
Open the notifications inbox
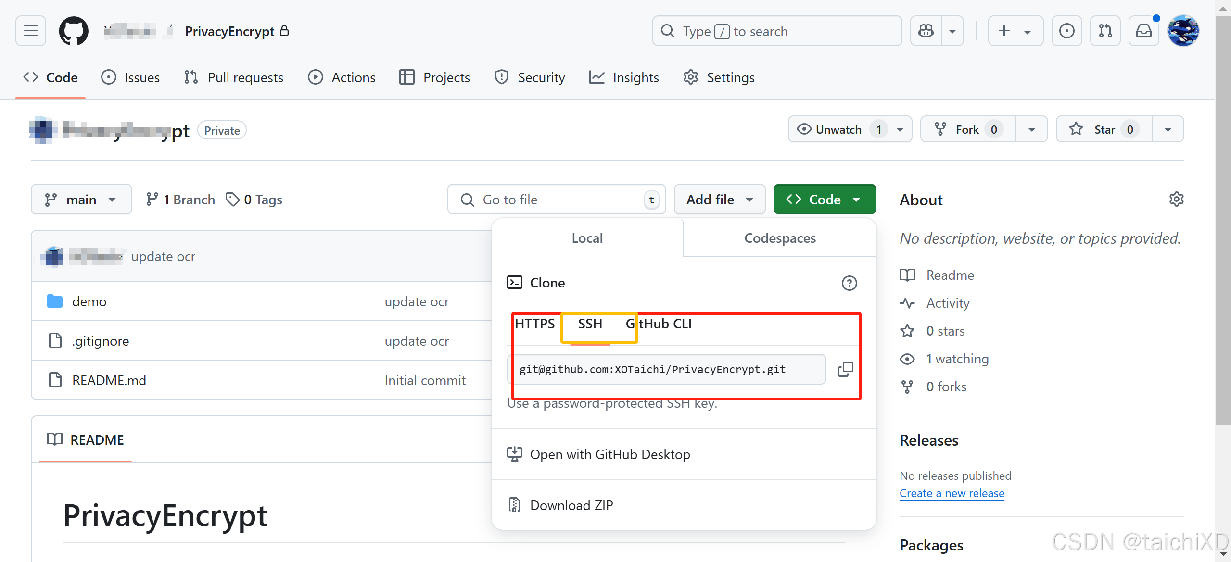(x=1143, y=30)
